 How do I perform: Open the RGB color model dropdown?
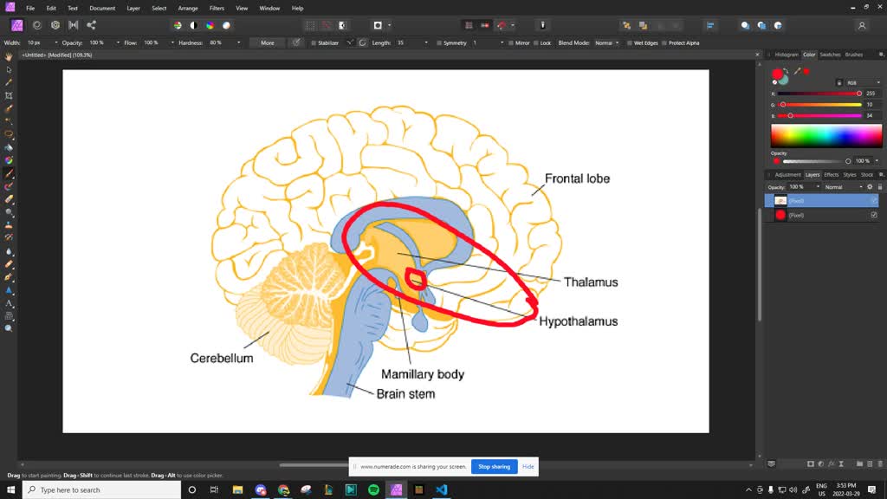[x=864, y=82]
